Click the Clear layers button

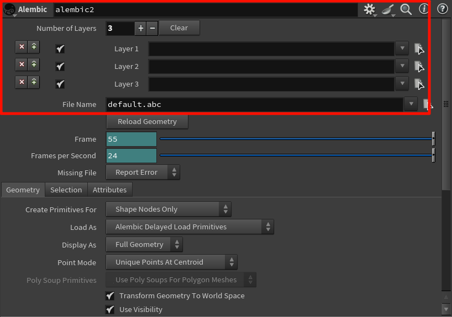179,28
